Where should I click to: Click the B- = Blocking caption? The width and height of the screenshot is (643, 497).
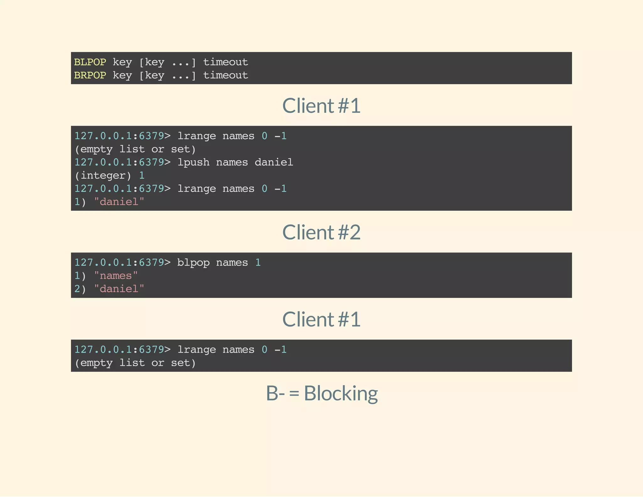(321, 393)
